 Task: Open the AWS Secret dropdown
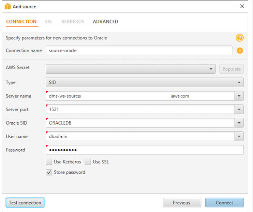(x=211, y=69)
